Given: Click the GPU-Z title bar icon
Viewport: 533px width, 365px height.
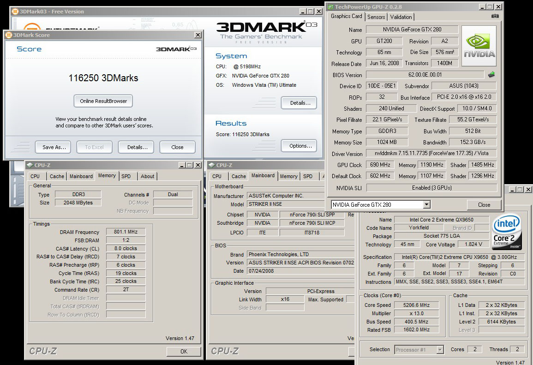Looking at the screenshot, I should pyautogui.click(x=330, y=7).
